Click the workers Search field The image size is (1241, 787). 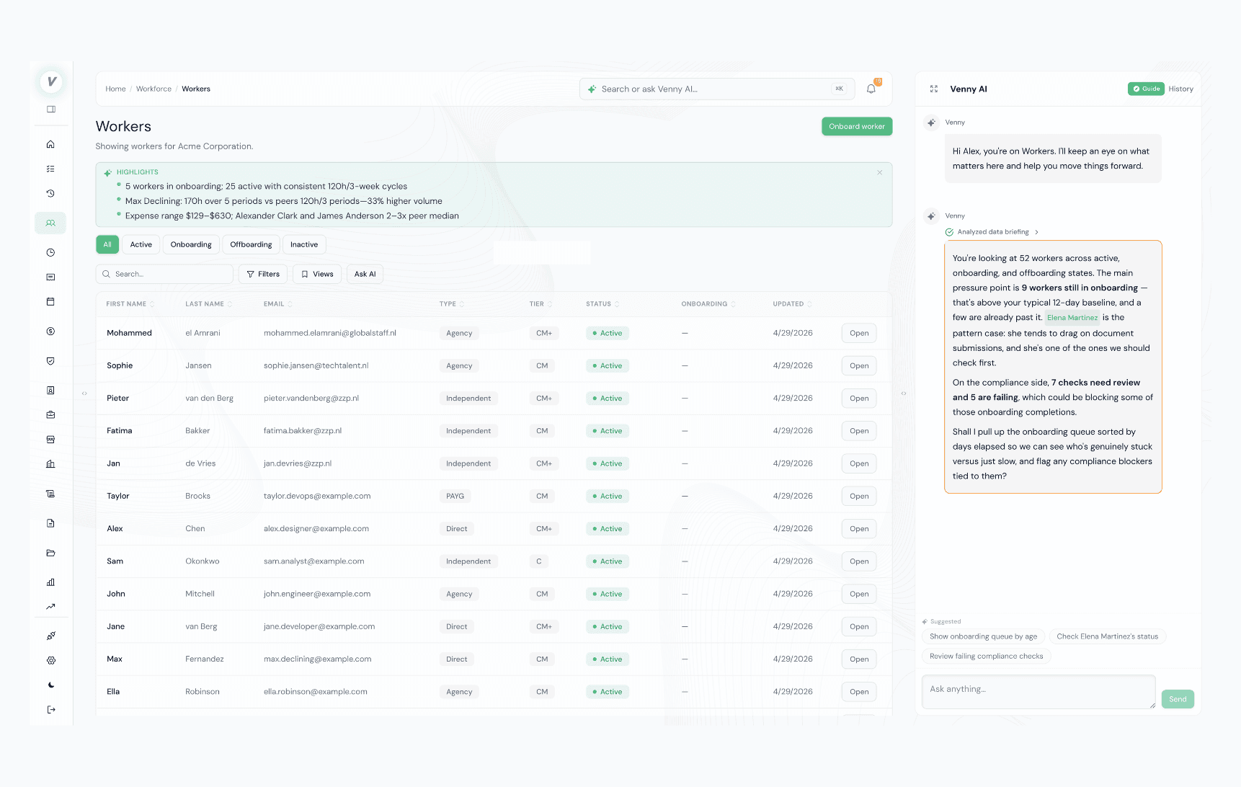(164, 274)
